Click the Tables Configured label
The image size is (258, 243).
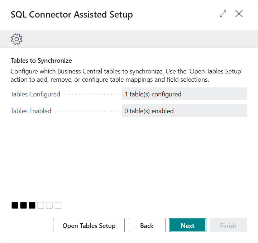[35, 94]
